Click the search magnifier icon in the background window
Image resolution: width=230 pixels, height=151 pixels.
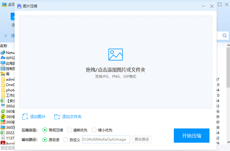(225, 35)
